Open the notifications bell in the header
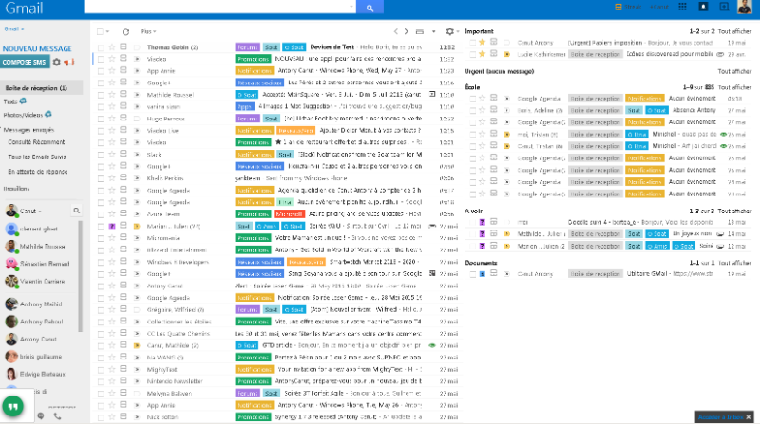 [703, 7]
